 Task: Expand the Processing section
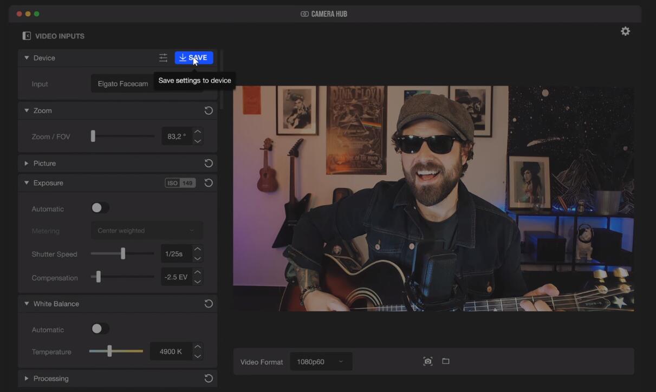pos(27,378)
